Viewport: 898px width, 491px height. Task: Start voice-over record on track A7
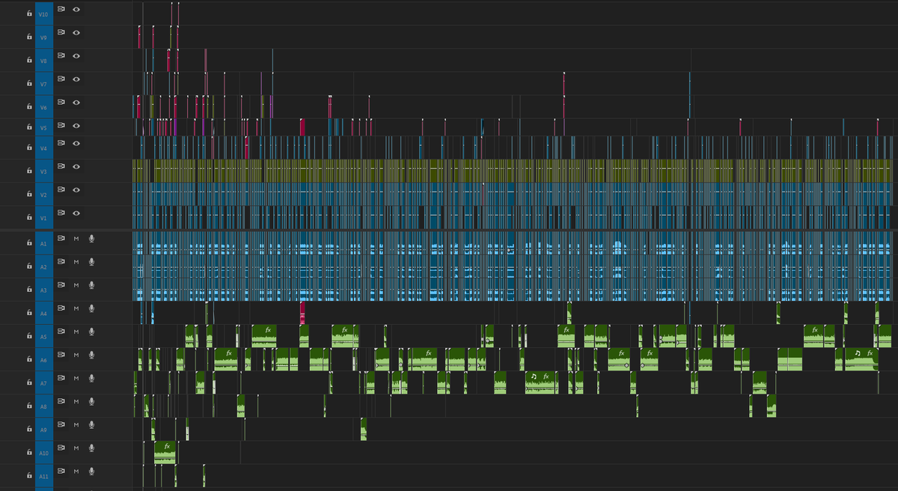tap(91, 377)
